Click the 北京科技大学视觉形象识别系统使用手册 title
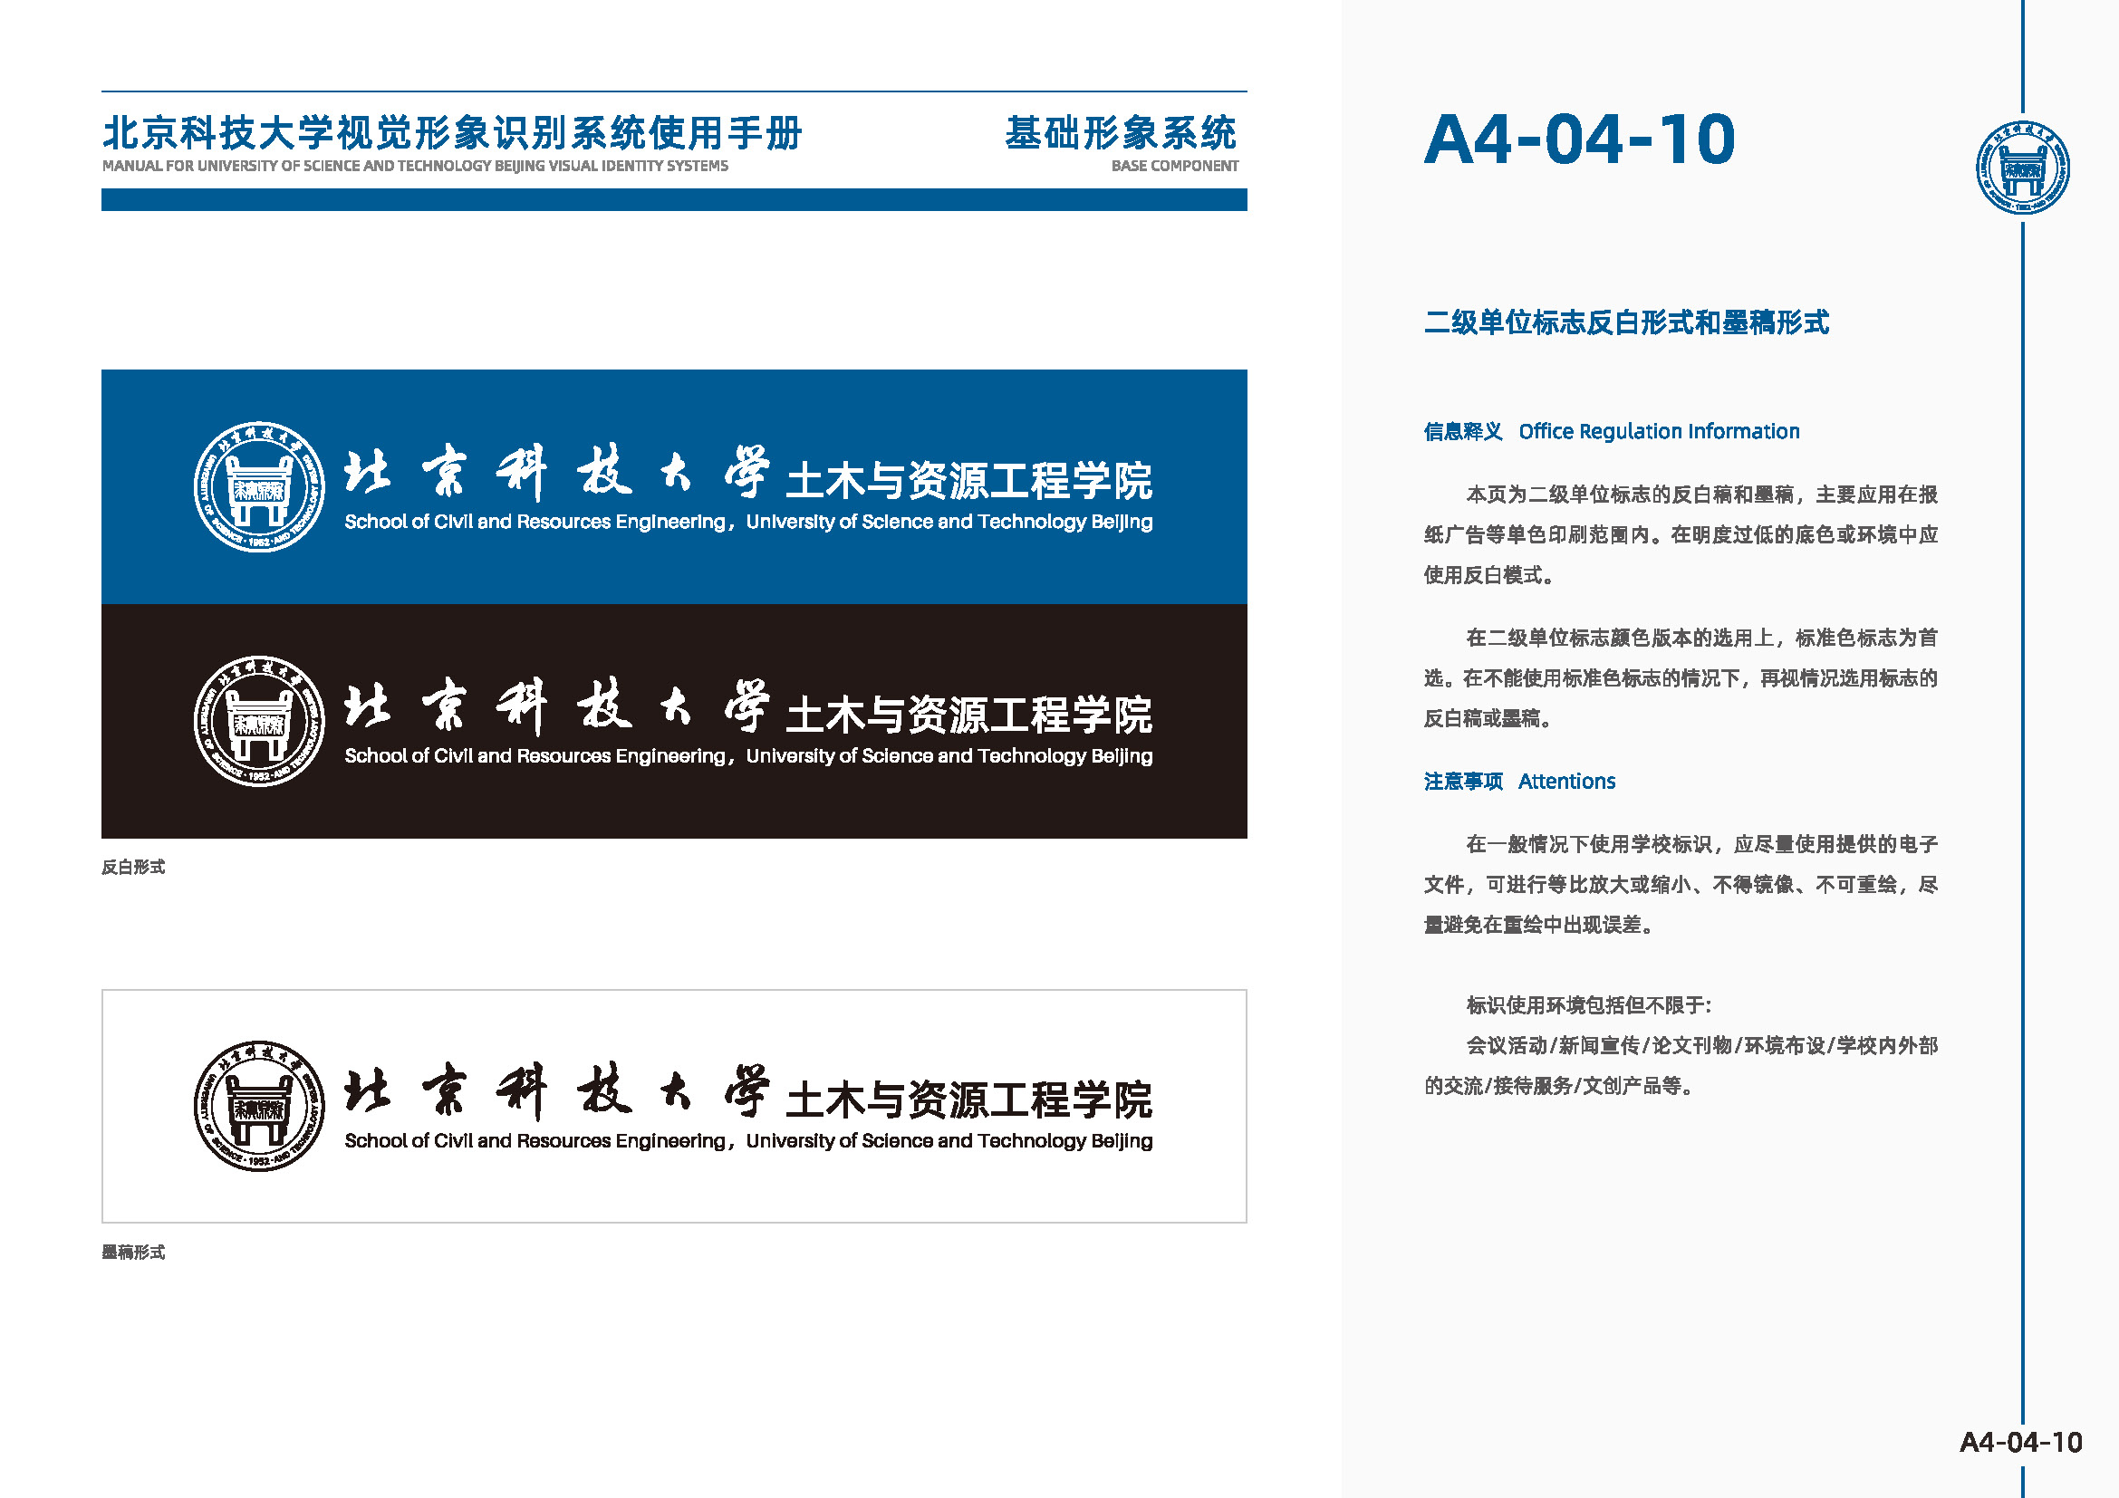The image size is (2119, 1498). (452, 133)
